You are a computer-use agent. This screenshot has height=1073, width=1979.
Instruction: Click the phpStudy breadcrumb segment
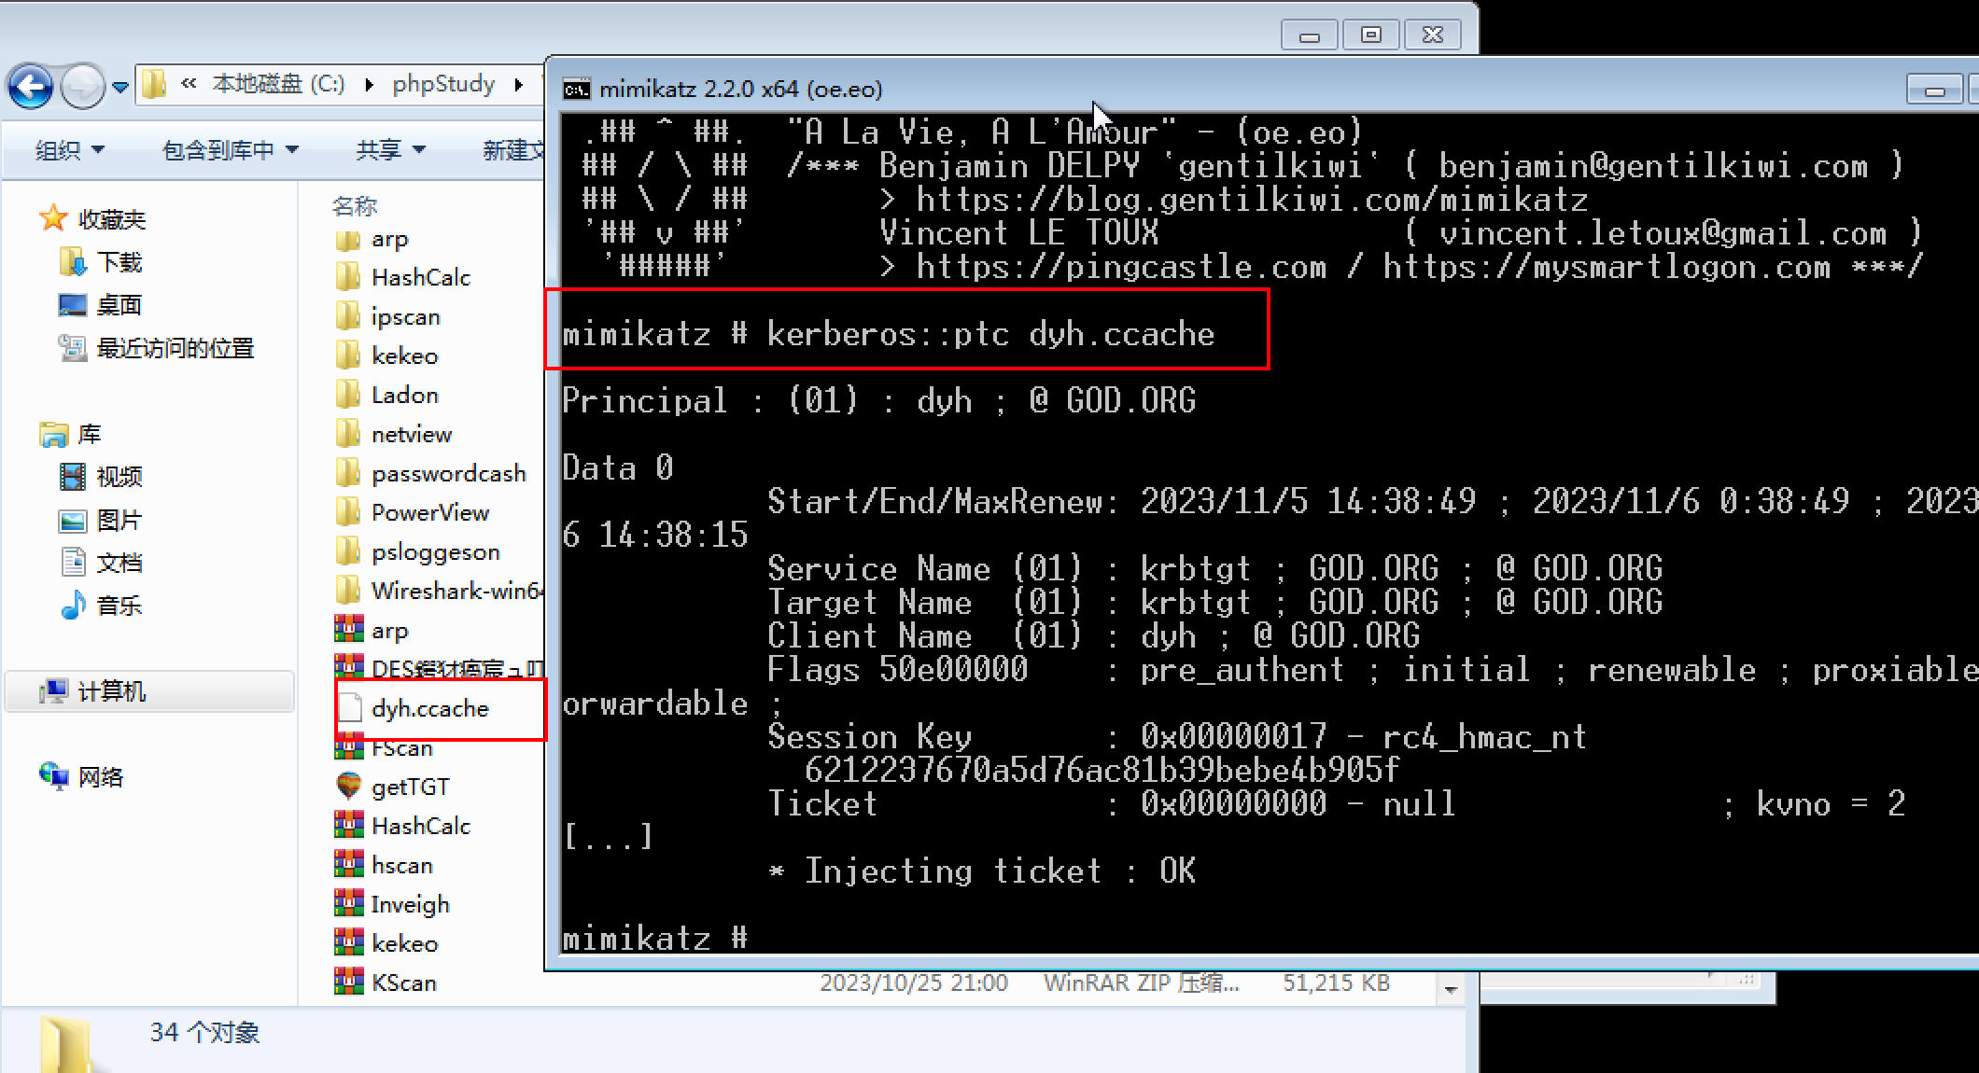(443, 84)
